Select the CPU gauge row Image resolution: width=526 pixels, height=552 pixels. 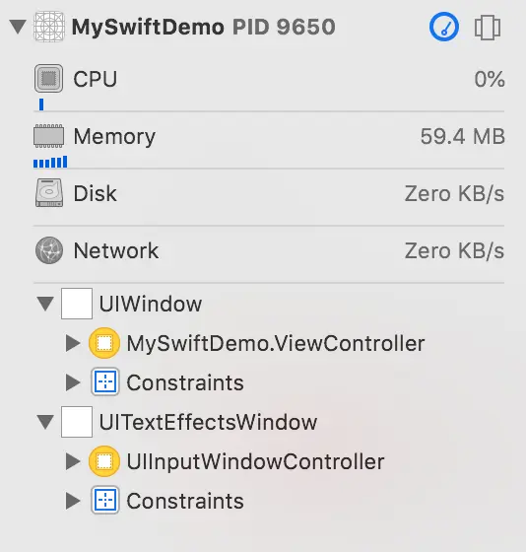[269, 86]
